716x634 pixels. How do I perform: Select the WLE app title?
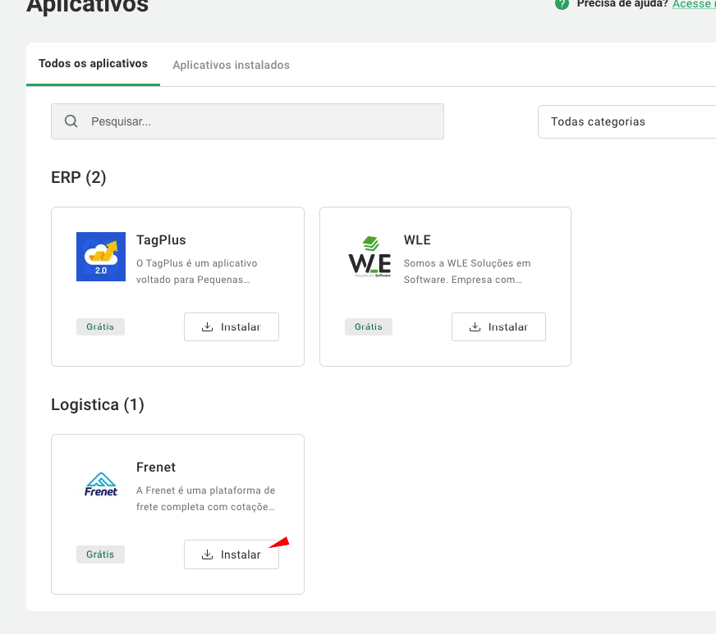pos(417,240)
